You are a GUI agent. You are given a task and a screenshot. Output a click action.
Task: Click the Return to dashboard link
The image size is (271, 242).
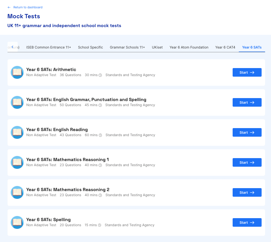click(28, 7)
